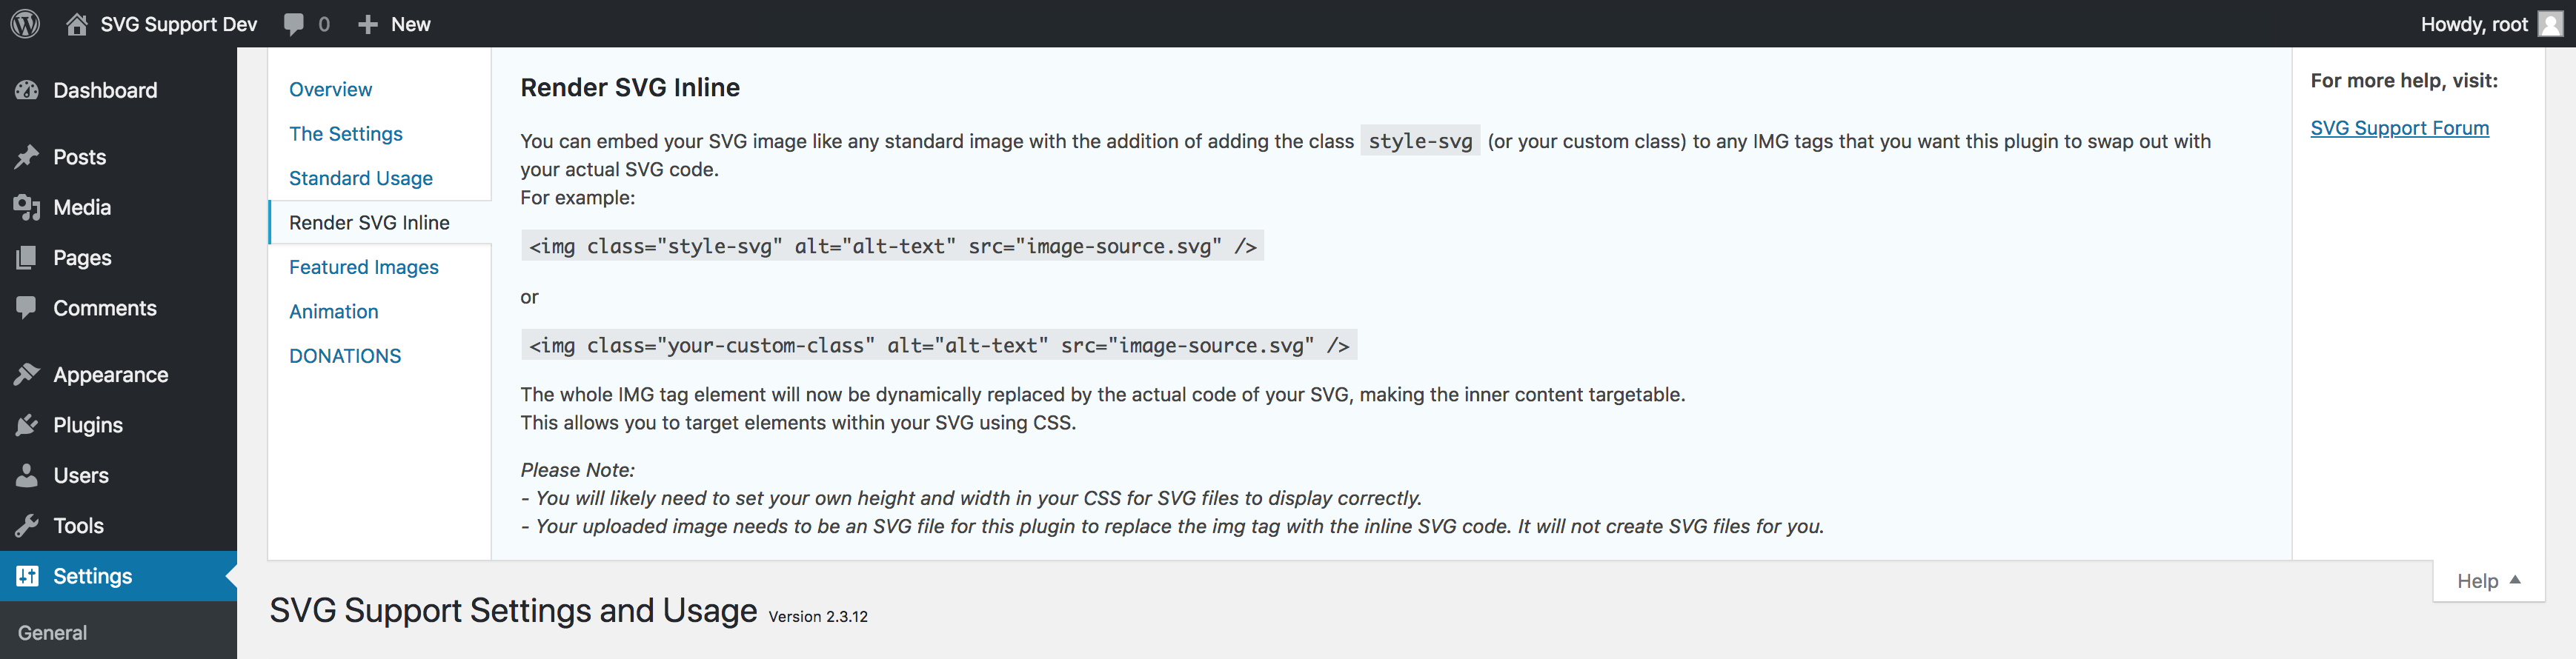2576x659 pixels.
Task: Click the Dashboard gauge icon
Action: click(x=27, y=90)
